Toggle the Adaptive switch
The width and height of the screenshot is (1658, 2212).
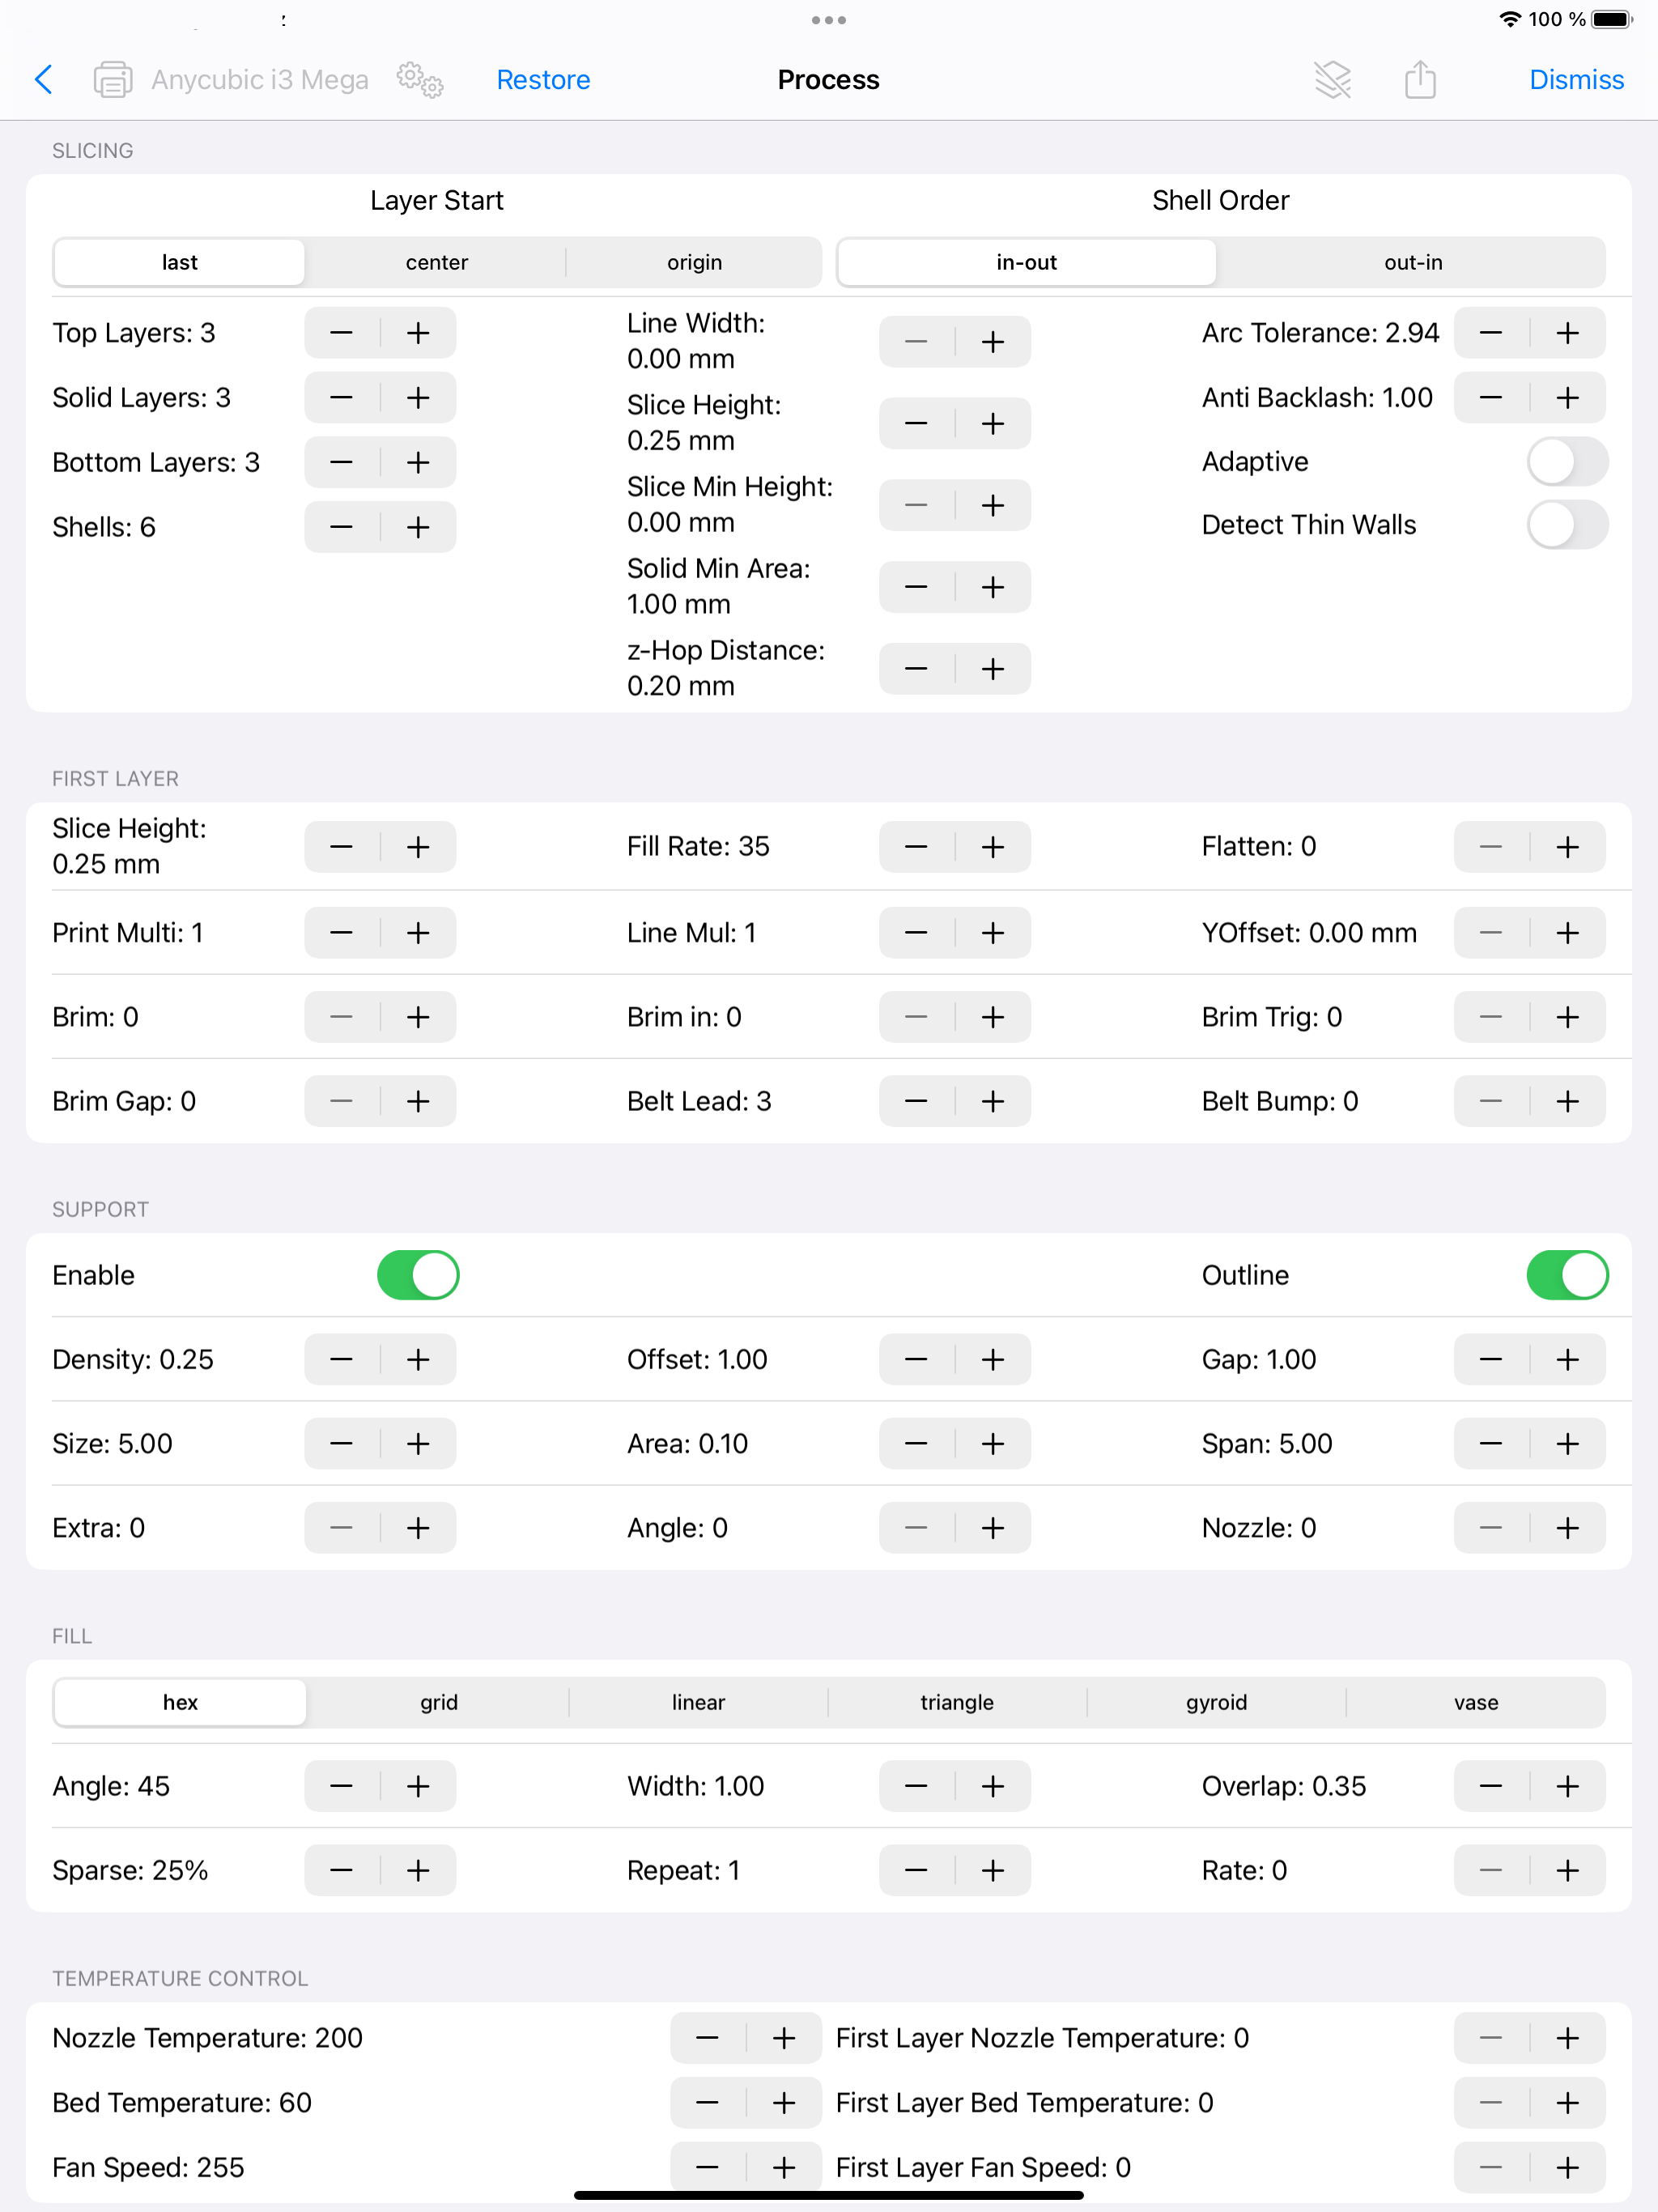click(1566, 462)
